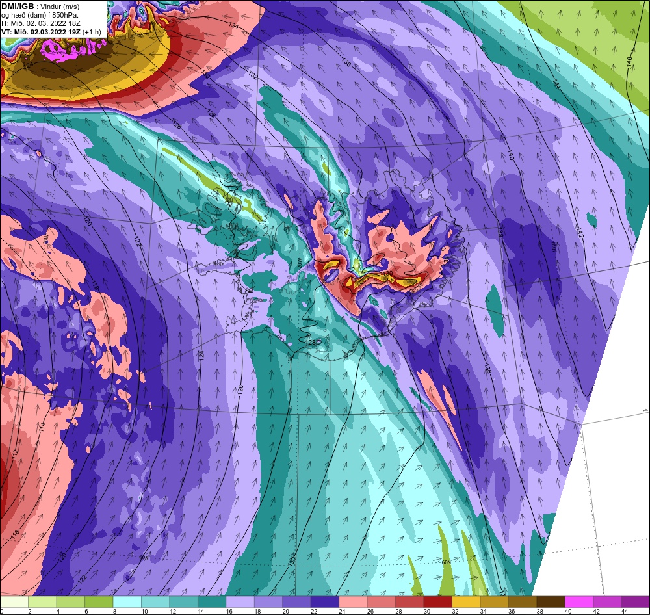Pick the dark red 30–32 m/s legend swatch
This screenshot has height=615, width=650.
point(437,601)
